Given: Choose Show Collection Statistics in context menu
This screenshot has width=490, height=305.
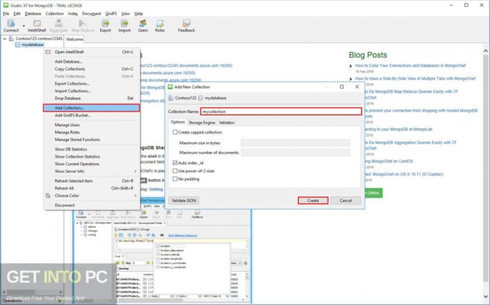Looking at the screenshot, I should 92,156.
